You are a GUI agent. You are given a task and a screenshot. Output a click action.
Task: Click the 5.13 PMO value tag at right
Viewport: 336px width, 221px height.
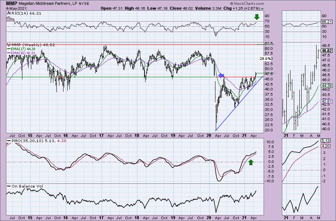point(326,141)
